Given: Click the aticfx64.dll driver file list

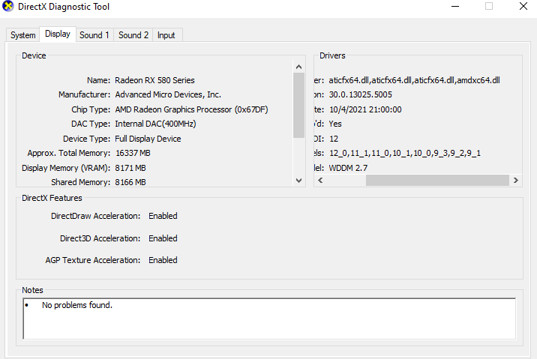Looking at the screenshot, I should click(x=415, y=80).
